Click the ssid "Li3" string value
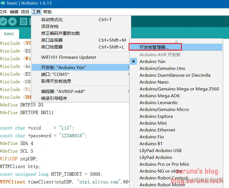This screenshot has height=188, width=229. click(x=65, y=128)
